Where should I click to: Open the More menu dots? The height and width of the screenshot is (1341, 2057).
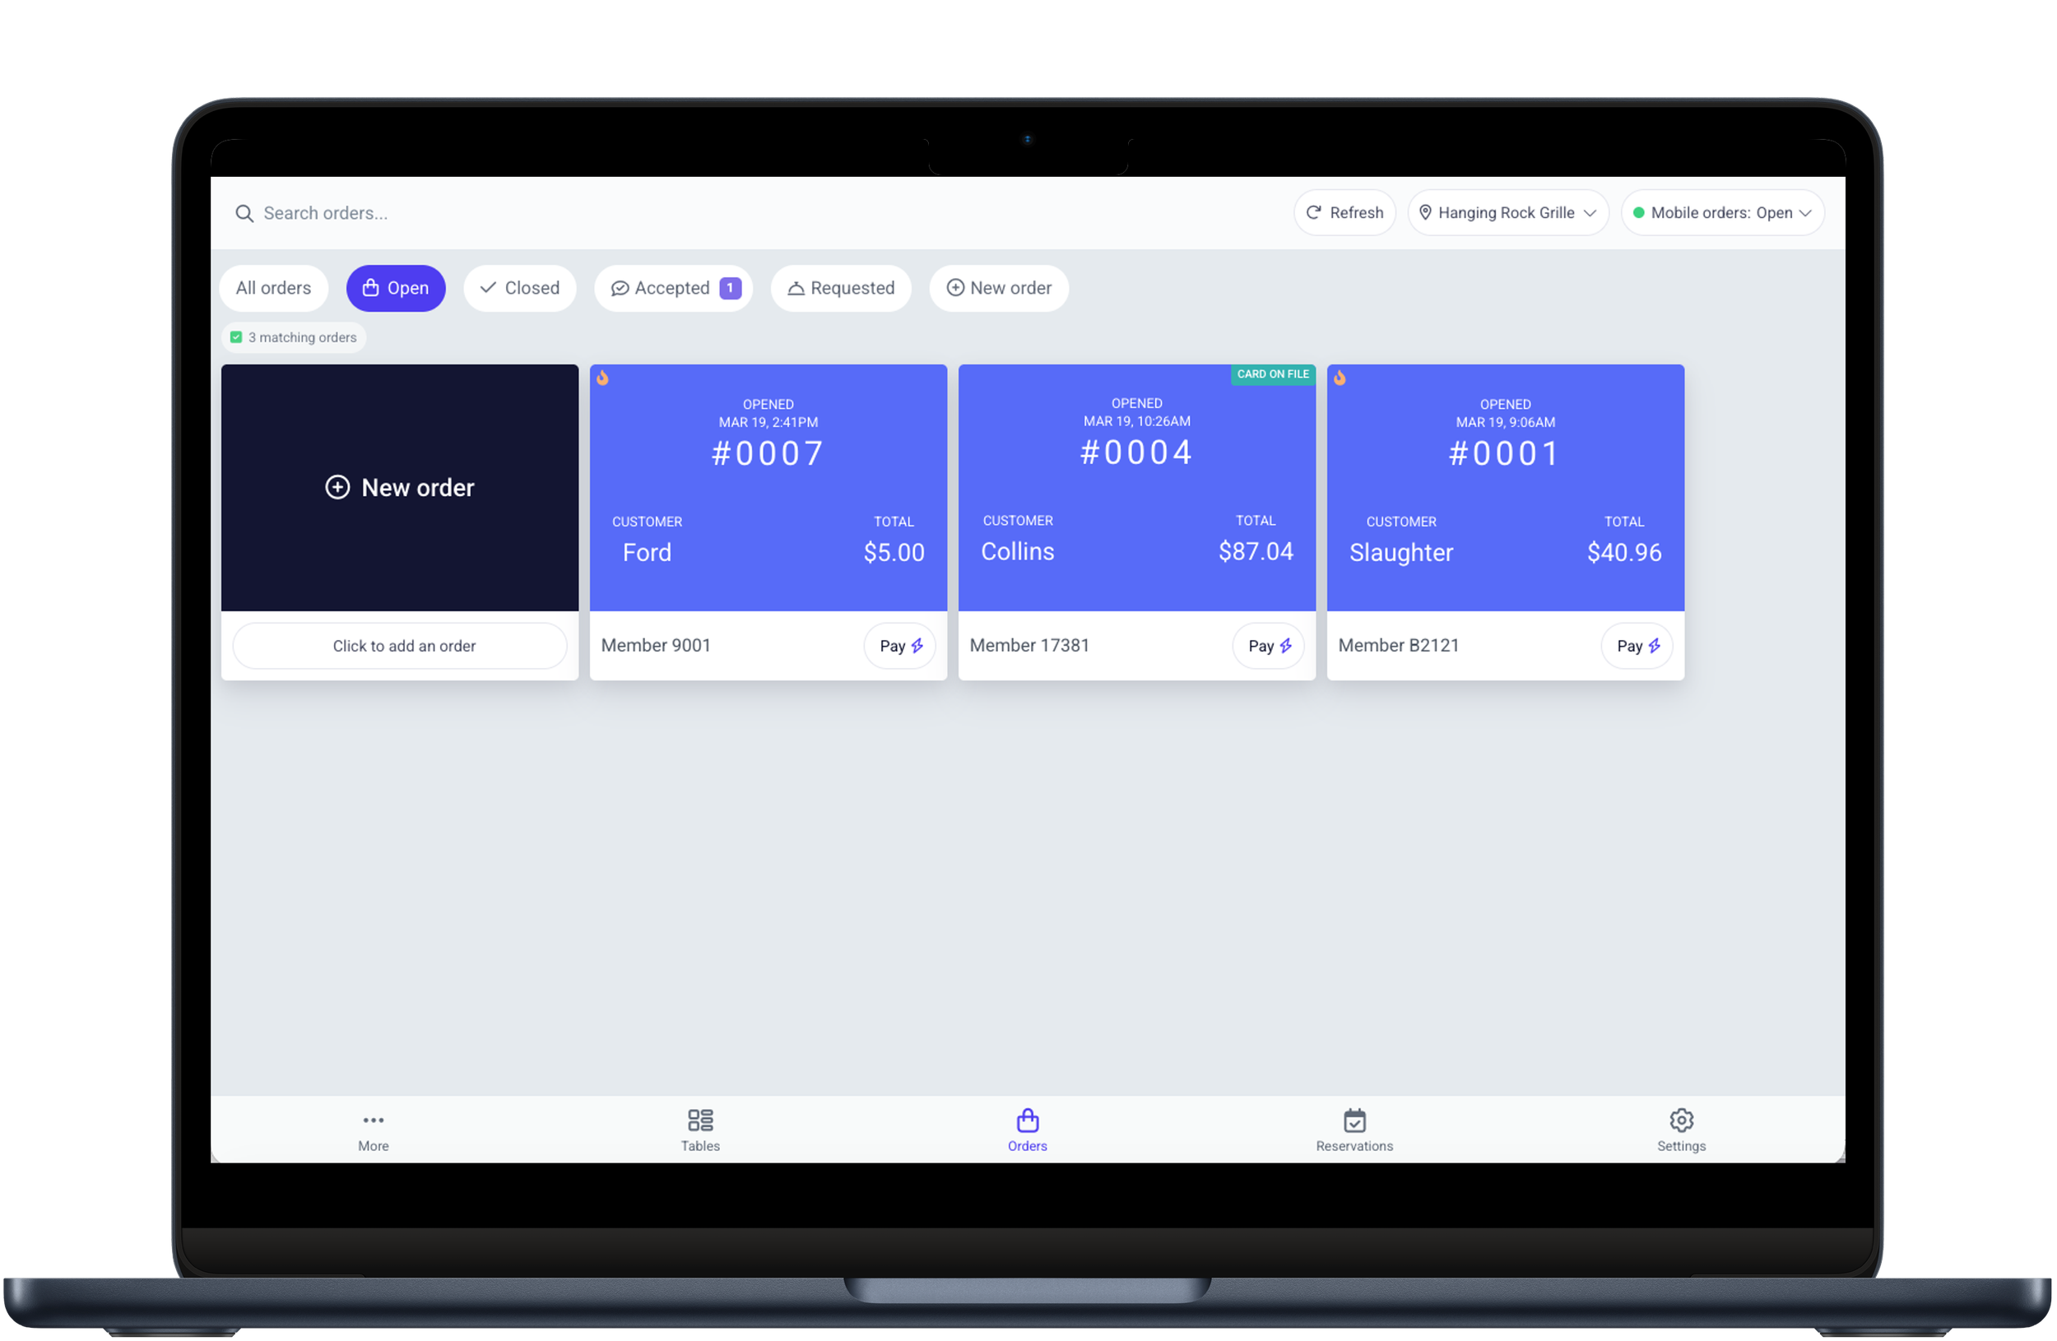click(374, 1121)
